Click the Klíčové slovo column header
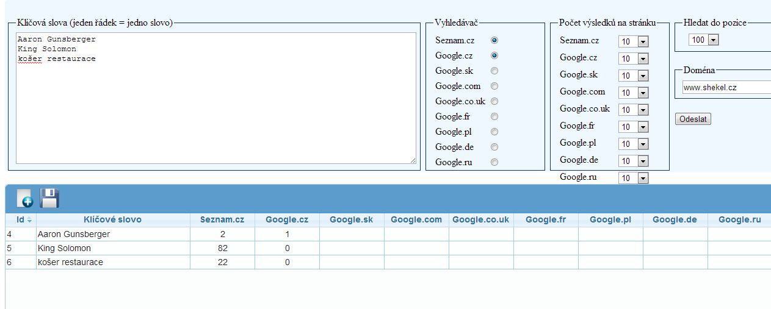The width and height of the screenshot is (771, 309). point(112,219)
